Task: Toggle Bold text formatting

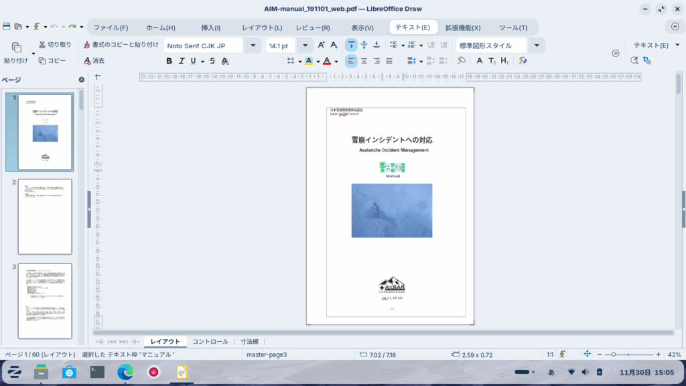Action: [x=169, y=61]
